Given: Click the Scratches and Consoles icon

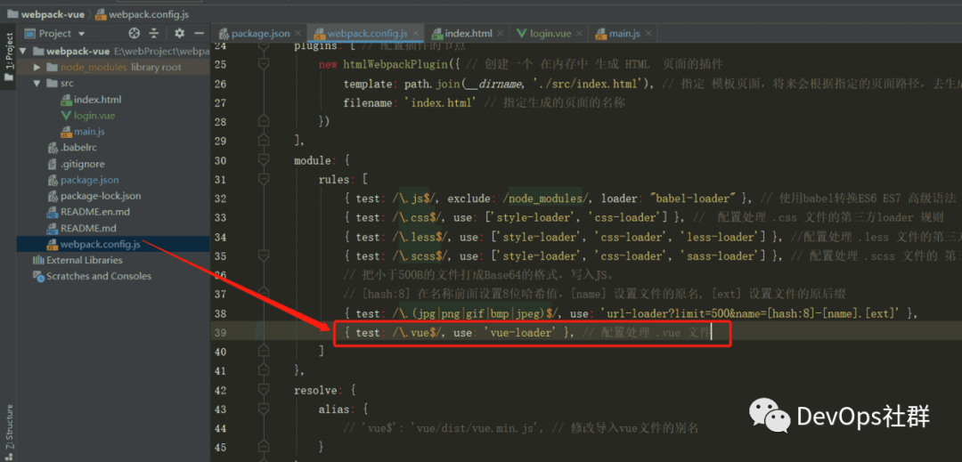Looking at the screenshot, I should (38, 276).
